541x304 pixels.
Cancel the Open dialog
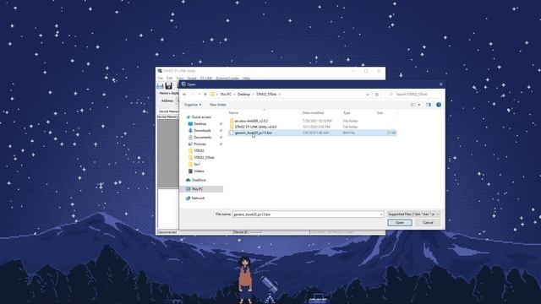point(428,223)
